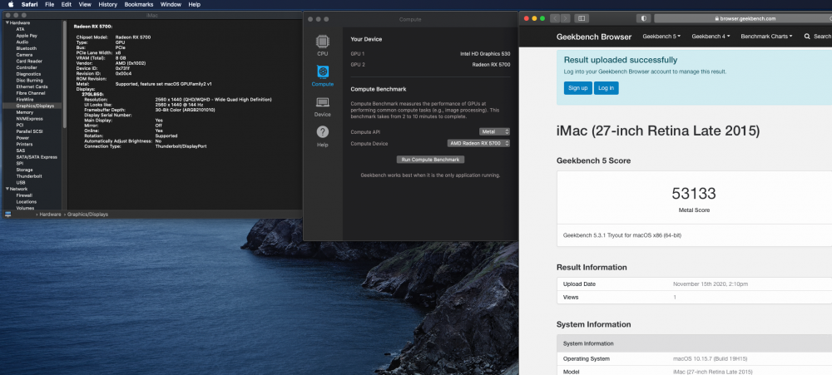The height and width of the screenshot is (375, 832).
Task: Select Graphics/Displays in hardware list
Action: click(x=34, y=106)
